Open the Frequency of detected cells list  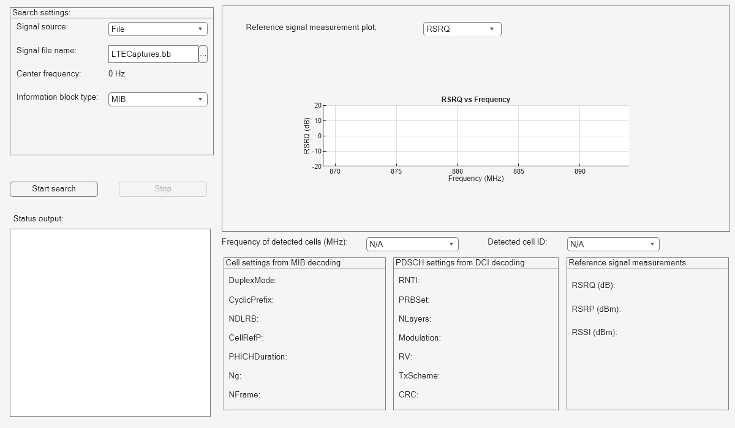pos(412,244)
